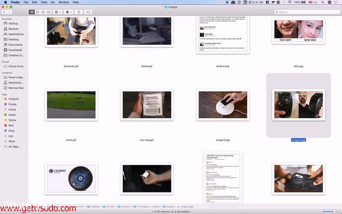Open Spotlight search in menu bar
Image resolution: width=342 pixels, height=214 pixels.
click(x=323, y=2)
